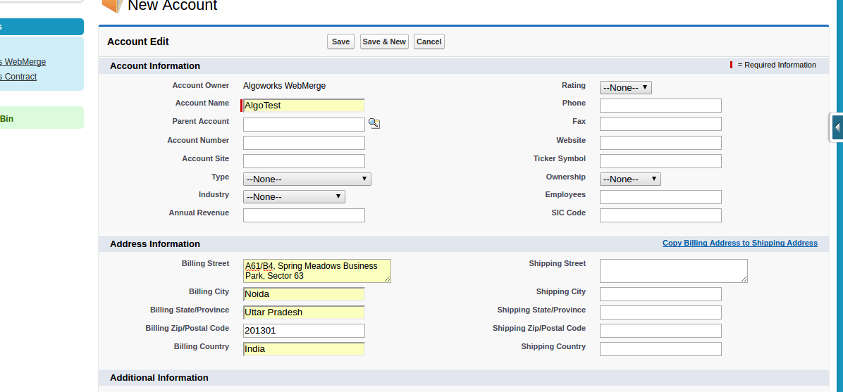Open the WebMerge link in sidebar
This screenshot has height=392, width=843.
tap(23, 62)
